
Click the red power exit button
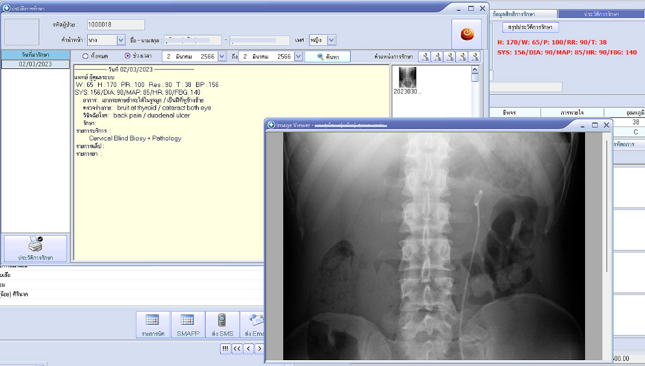tap(466, 34)
